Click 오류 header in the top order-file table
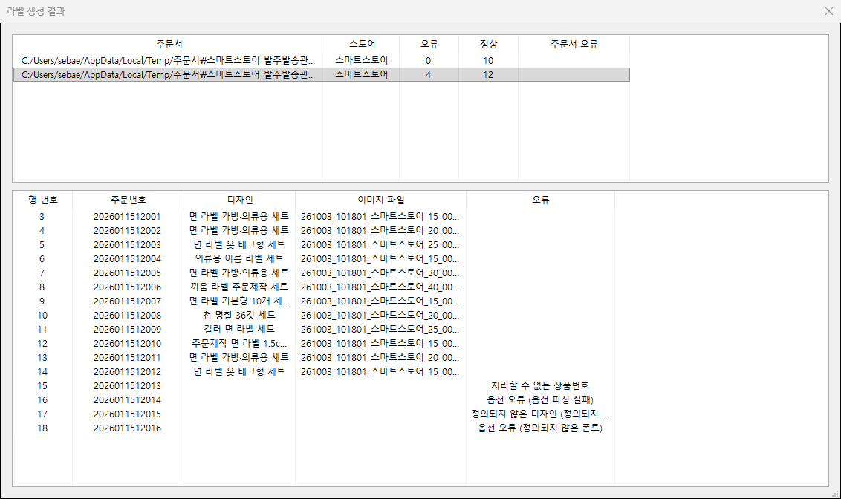Image resolution: width=841 pixels, height=499 pixels. click(x=429, y=44)
